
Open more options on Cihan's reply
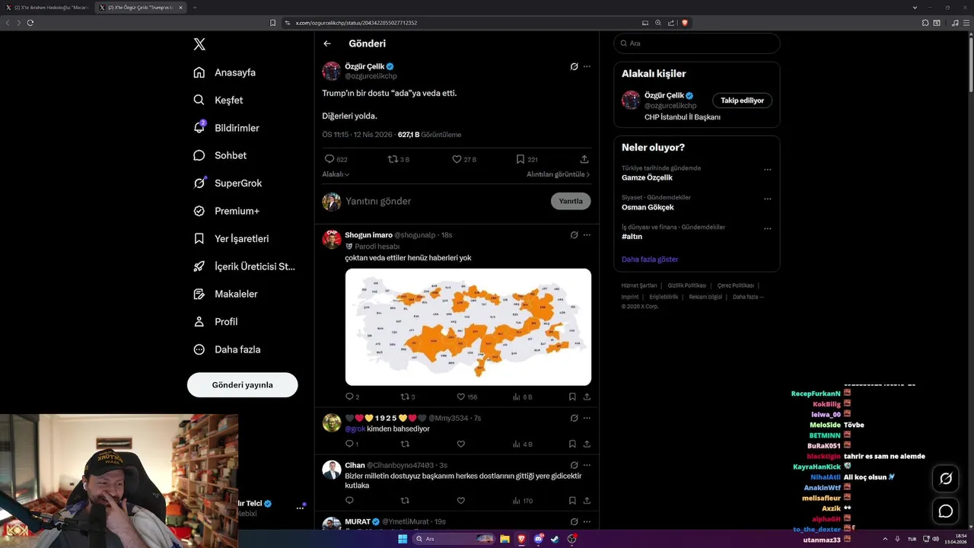tap(587, 465)
